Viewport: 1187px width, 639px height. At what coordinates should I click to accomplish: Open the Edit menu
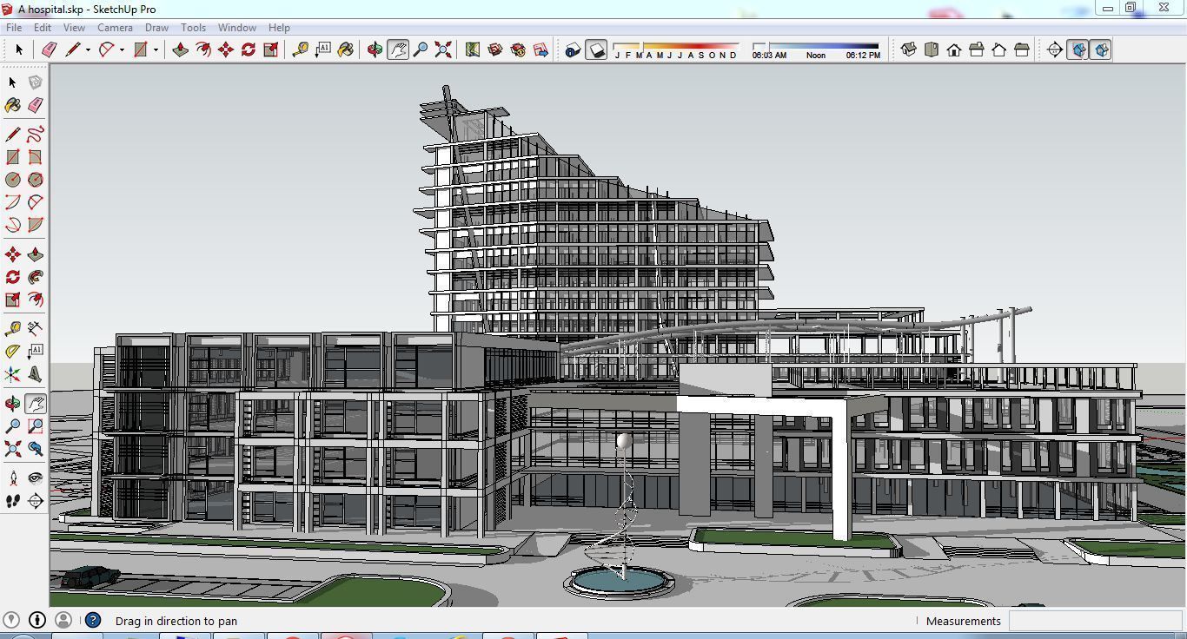(x=43, y=28)
